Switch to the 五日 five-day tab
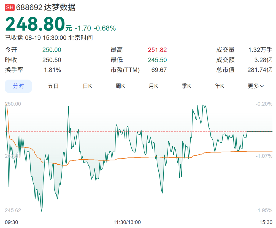276x228 pixels. point(53,86)
